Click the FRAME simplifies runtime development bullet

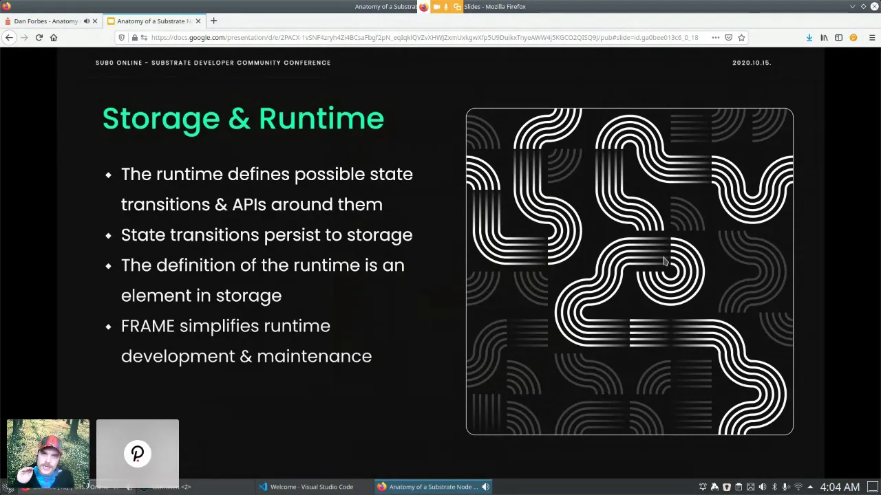[x=246, y=341]
